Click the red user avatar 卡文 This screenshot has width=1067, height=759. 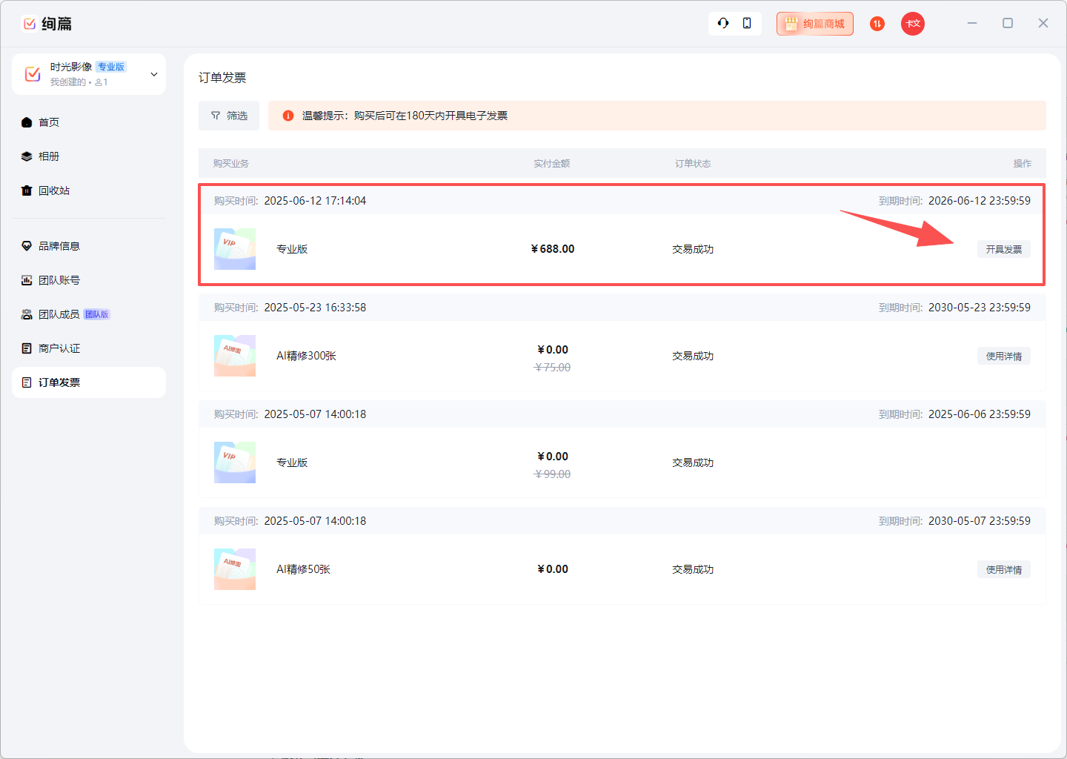pos(912,24)
